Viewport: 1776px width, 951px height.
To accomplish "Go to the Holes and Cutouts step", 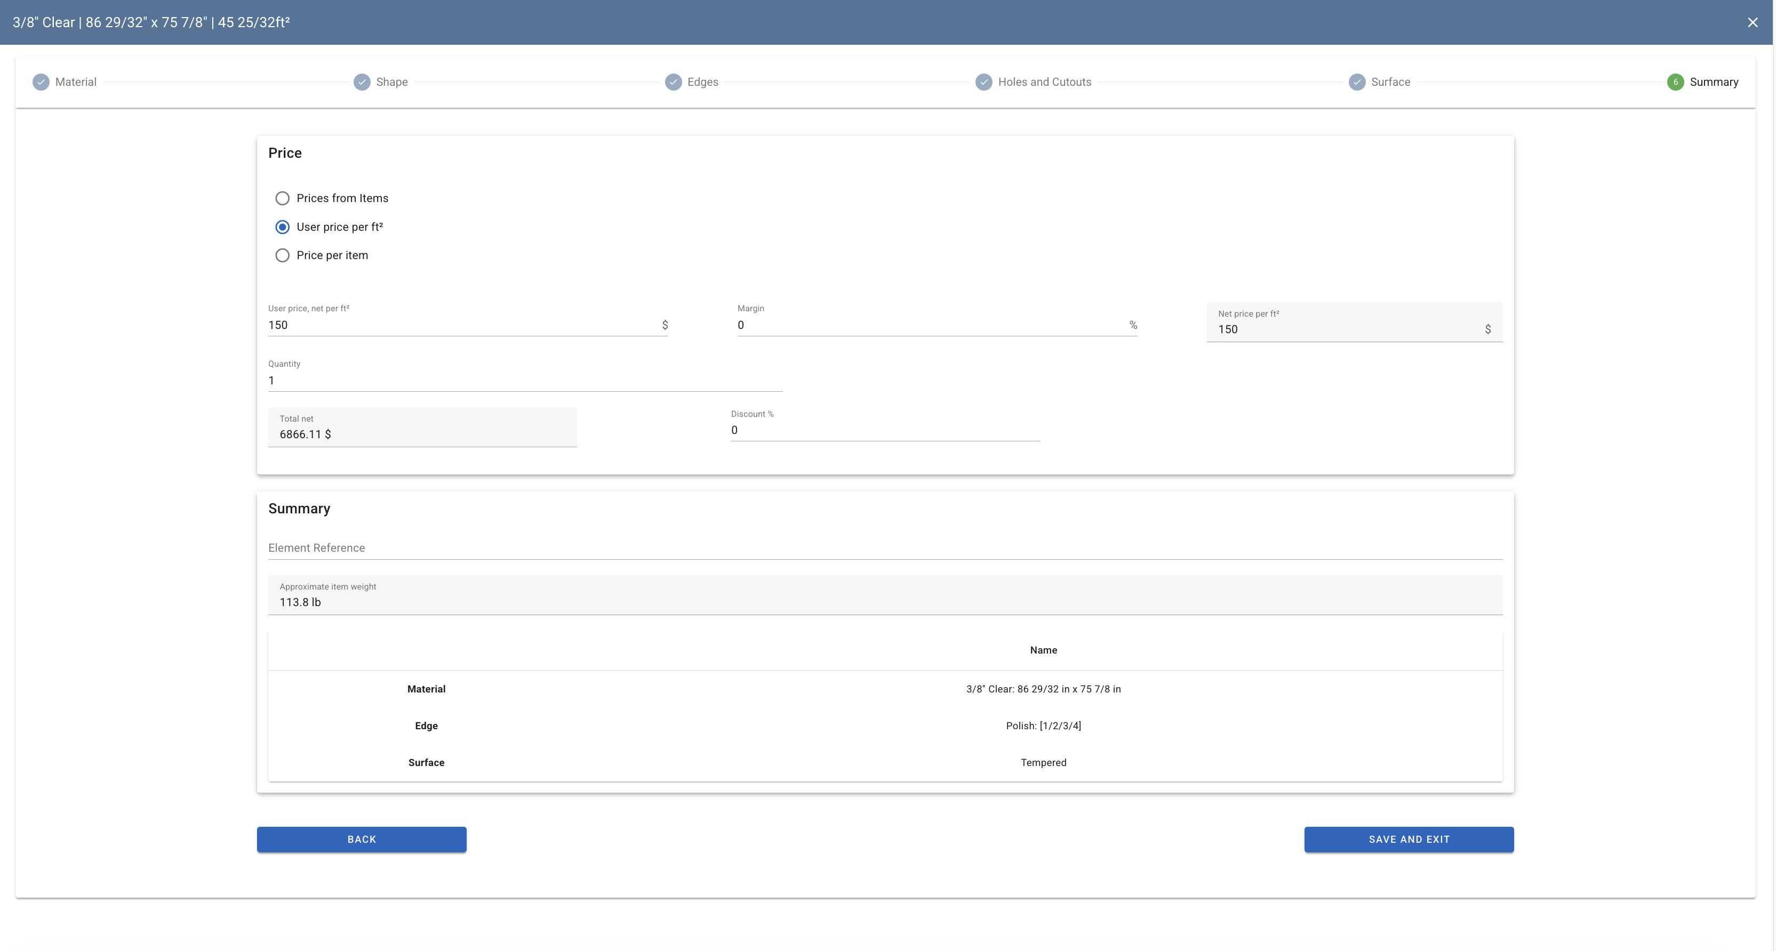I will pos(1044,82).
